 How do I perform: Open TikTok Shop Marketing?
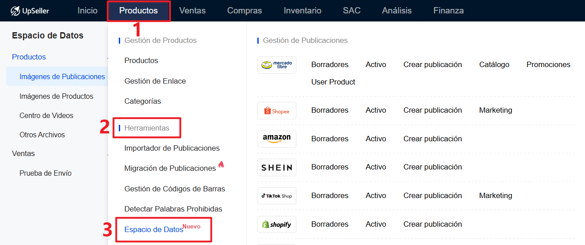click(x=495, y=195)
